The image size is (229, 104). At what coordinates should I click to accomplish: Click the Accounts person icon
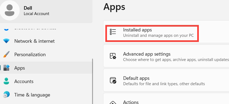click(6, 81)
